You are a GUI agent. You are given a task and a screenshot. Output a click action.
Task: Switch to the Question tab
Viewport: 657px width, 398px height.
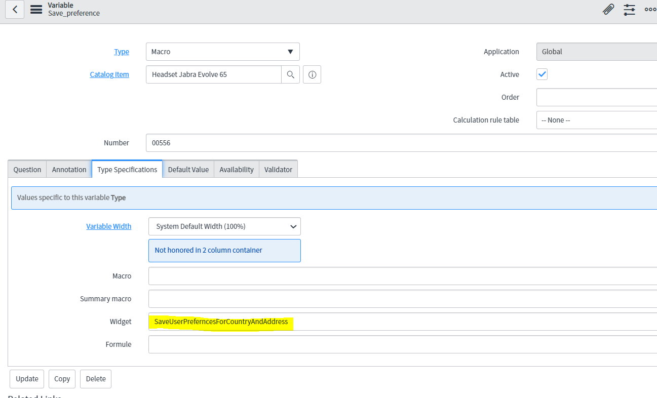[27, 170]
